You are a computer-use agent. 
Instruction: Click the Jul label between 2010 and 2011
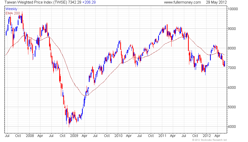139,136
